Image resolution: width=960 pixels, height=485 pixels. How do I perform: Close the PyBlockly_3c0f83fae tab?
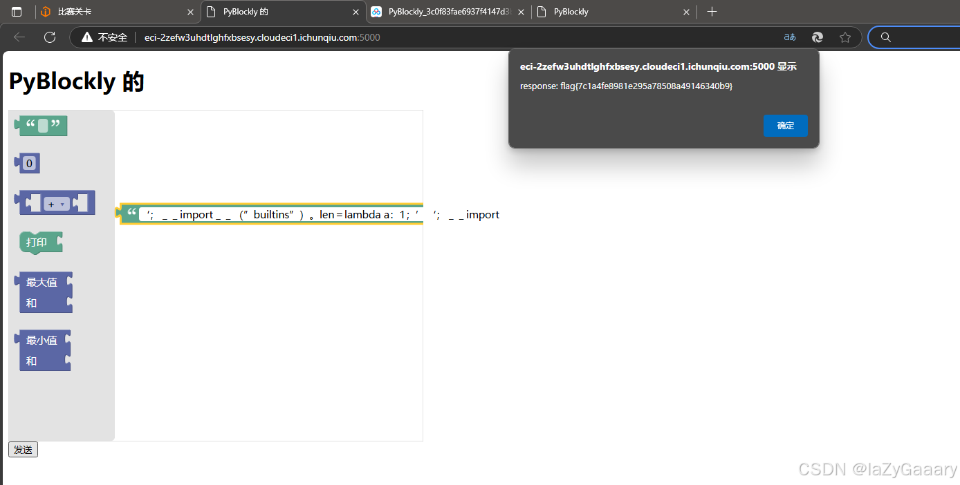[x=521, y=12]
